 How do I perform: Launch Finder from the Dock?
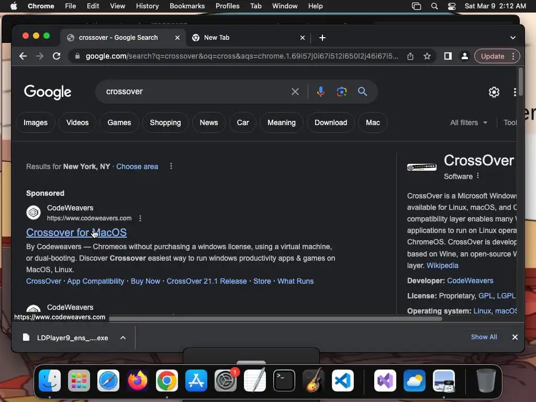50,381
